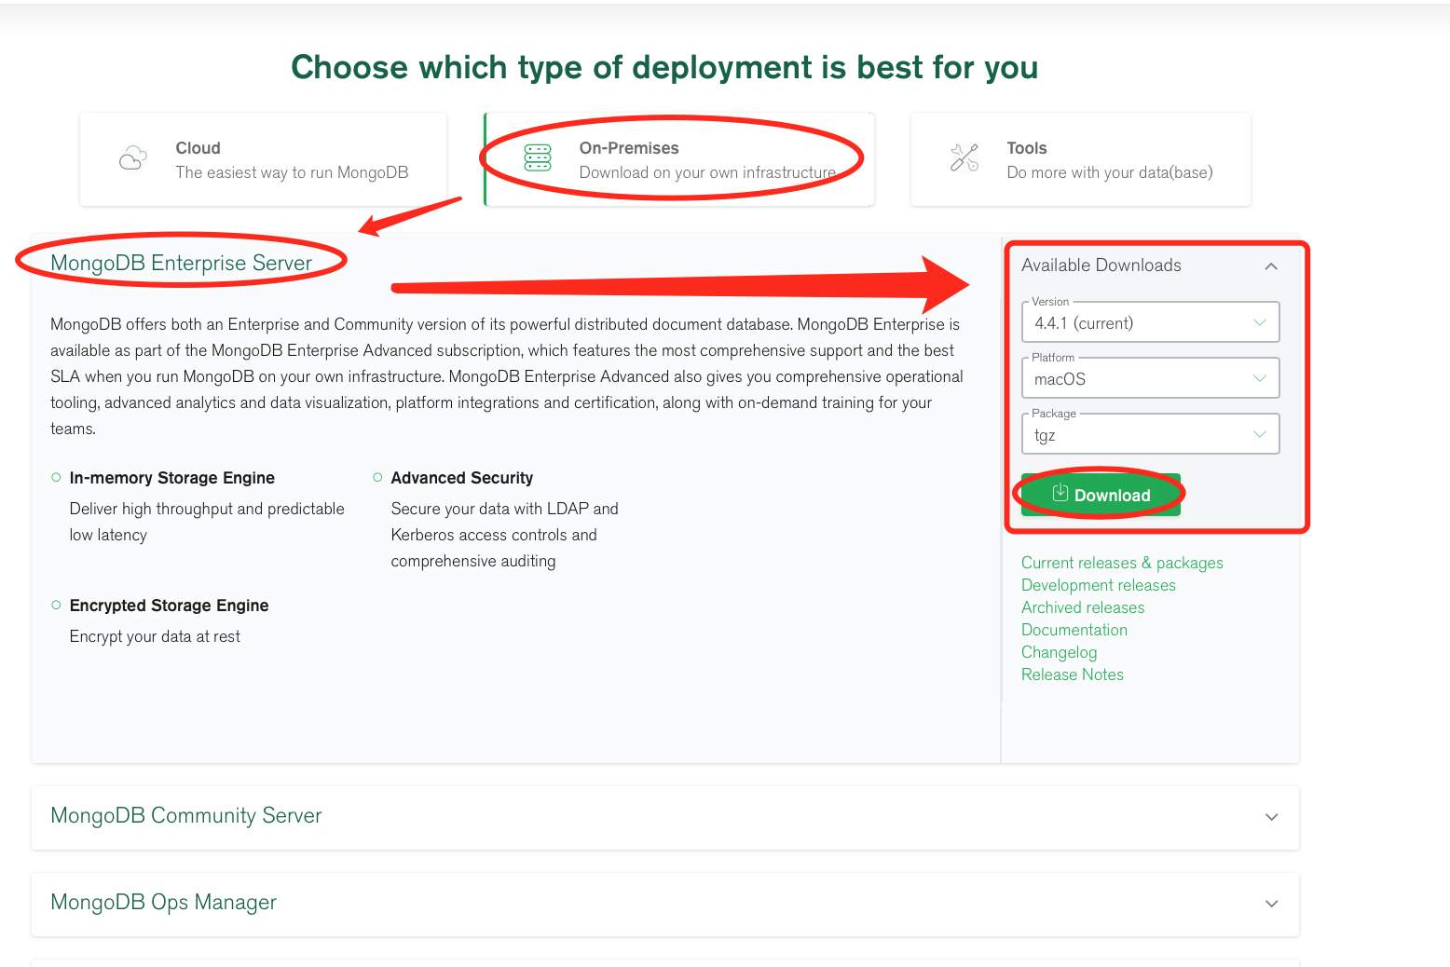
Task: Click the Available Downloads title text
Action: click(1101, 266)
